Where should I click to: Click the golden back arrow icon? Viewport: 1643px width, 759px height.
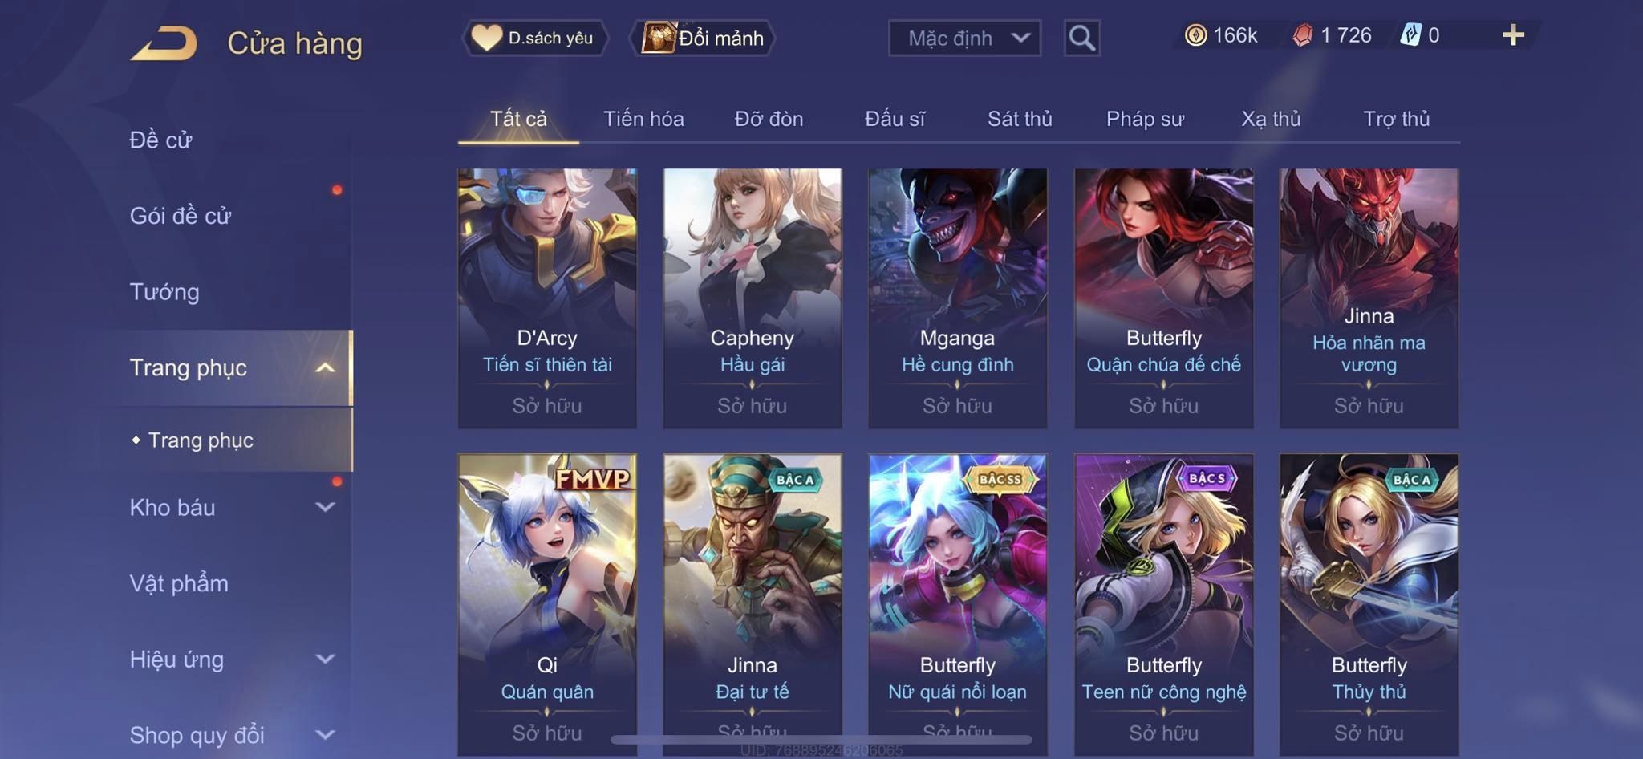(x=164, y=43)
